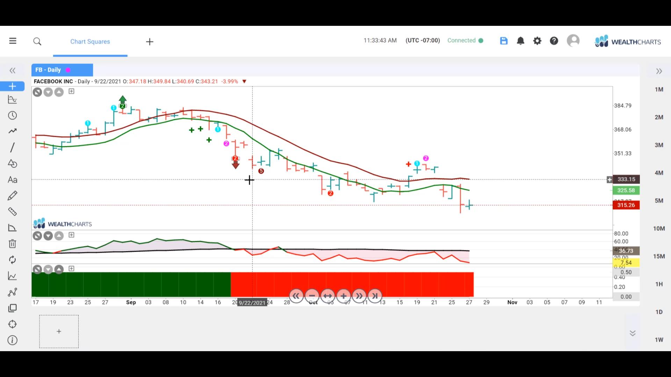This screenshot has height=377, width=671.
Task: Maximize the oscillator panel with plus box
Action: click(x=71, y=235)
